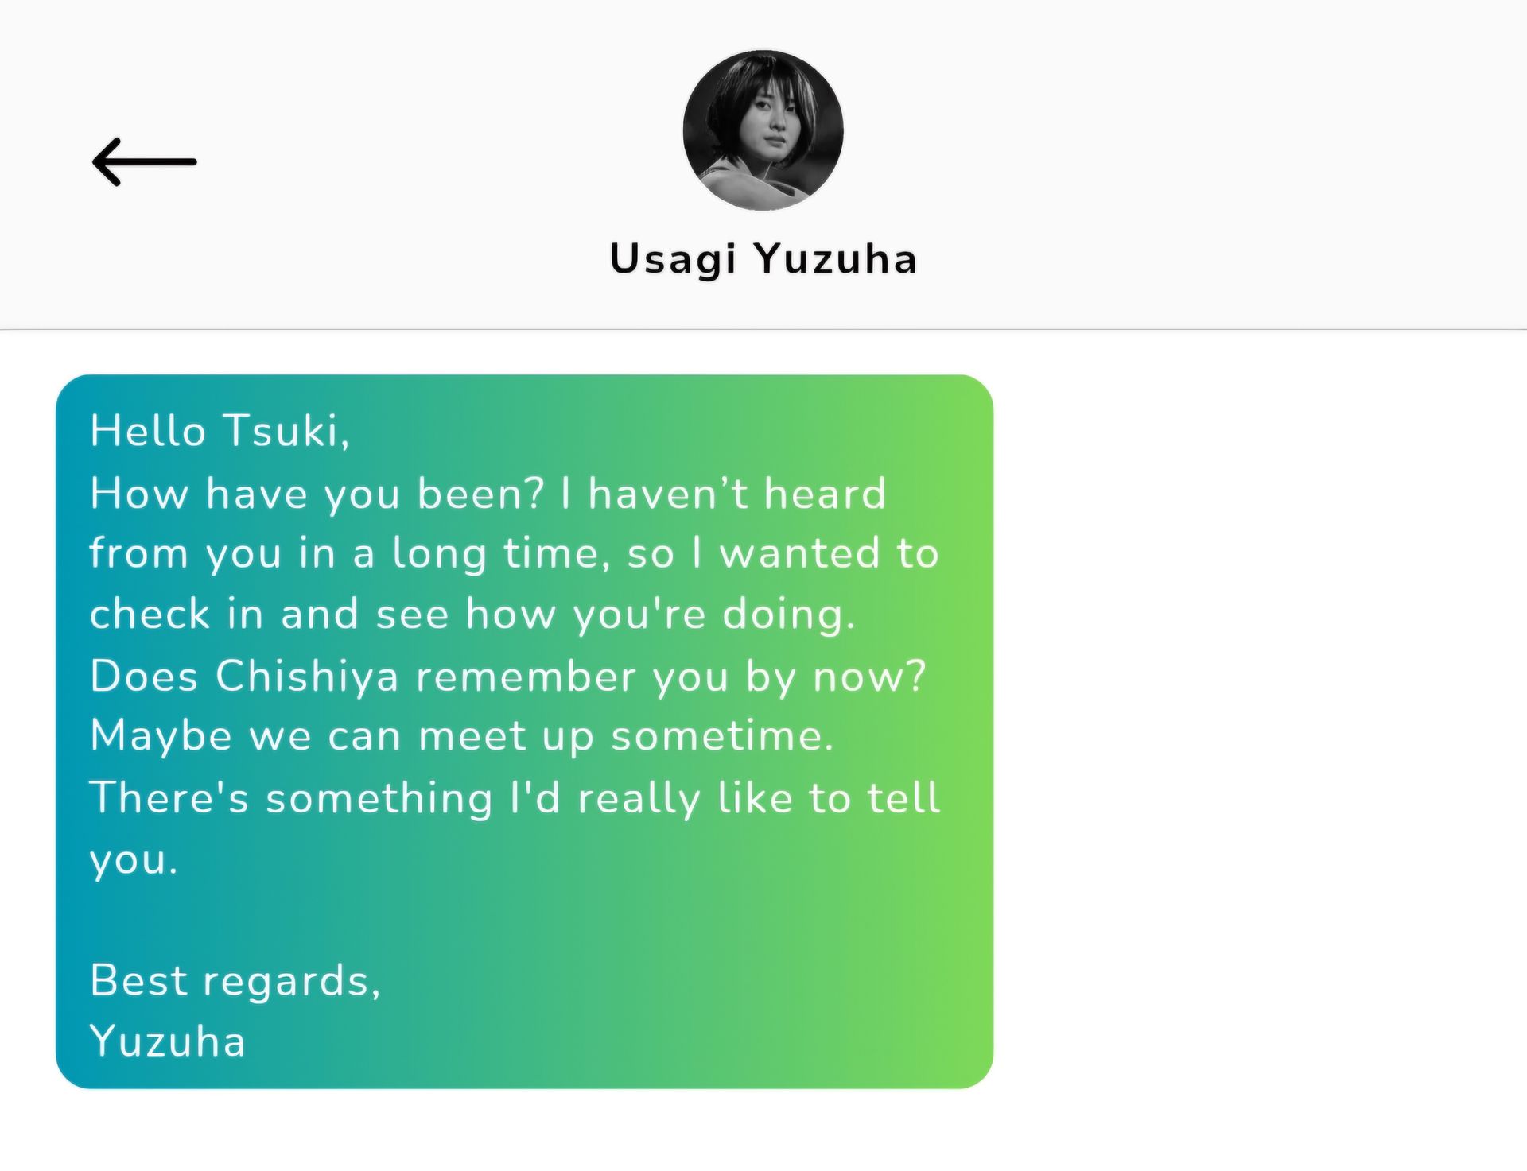This screenshot has width=1527, height=1171.
Task: Click the "check in and see how you're doing." line
Action: pos(472,615)
